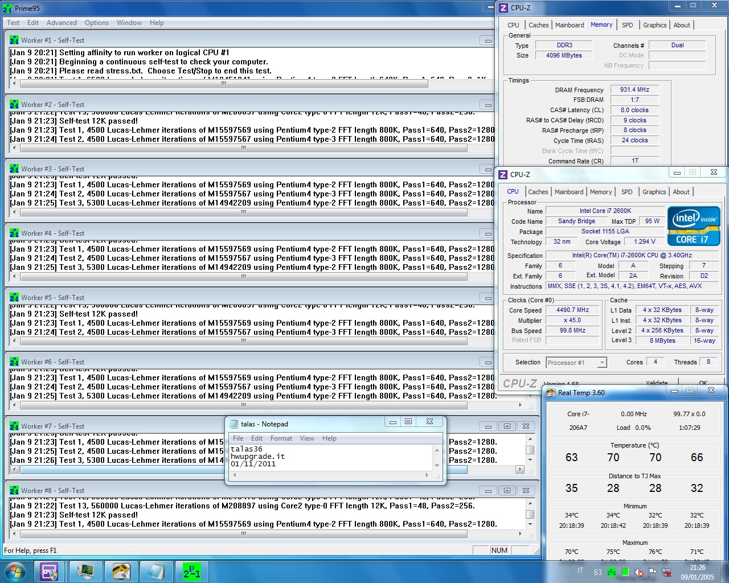Click the Real Temp 63 tray reading
The height and width of the screenshot is (583, 729).
598,572
